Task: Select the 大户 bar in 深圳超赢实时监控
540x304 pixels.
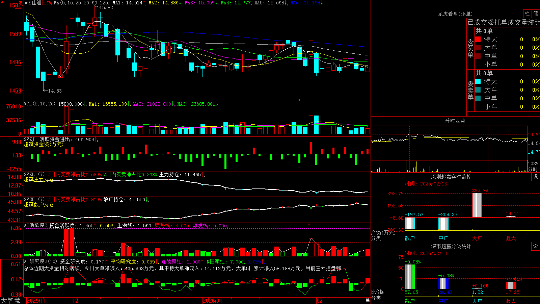Action: coord(477,205)
